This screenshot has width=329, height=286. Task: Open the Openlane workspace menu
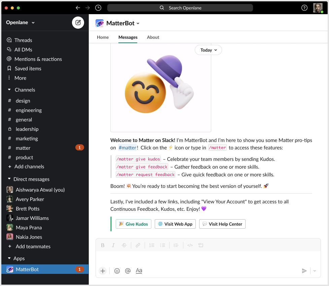(21, 23)
